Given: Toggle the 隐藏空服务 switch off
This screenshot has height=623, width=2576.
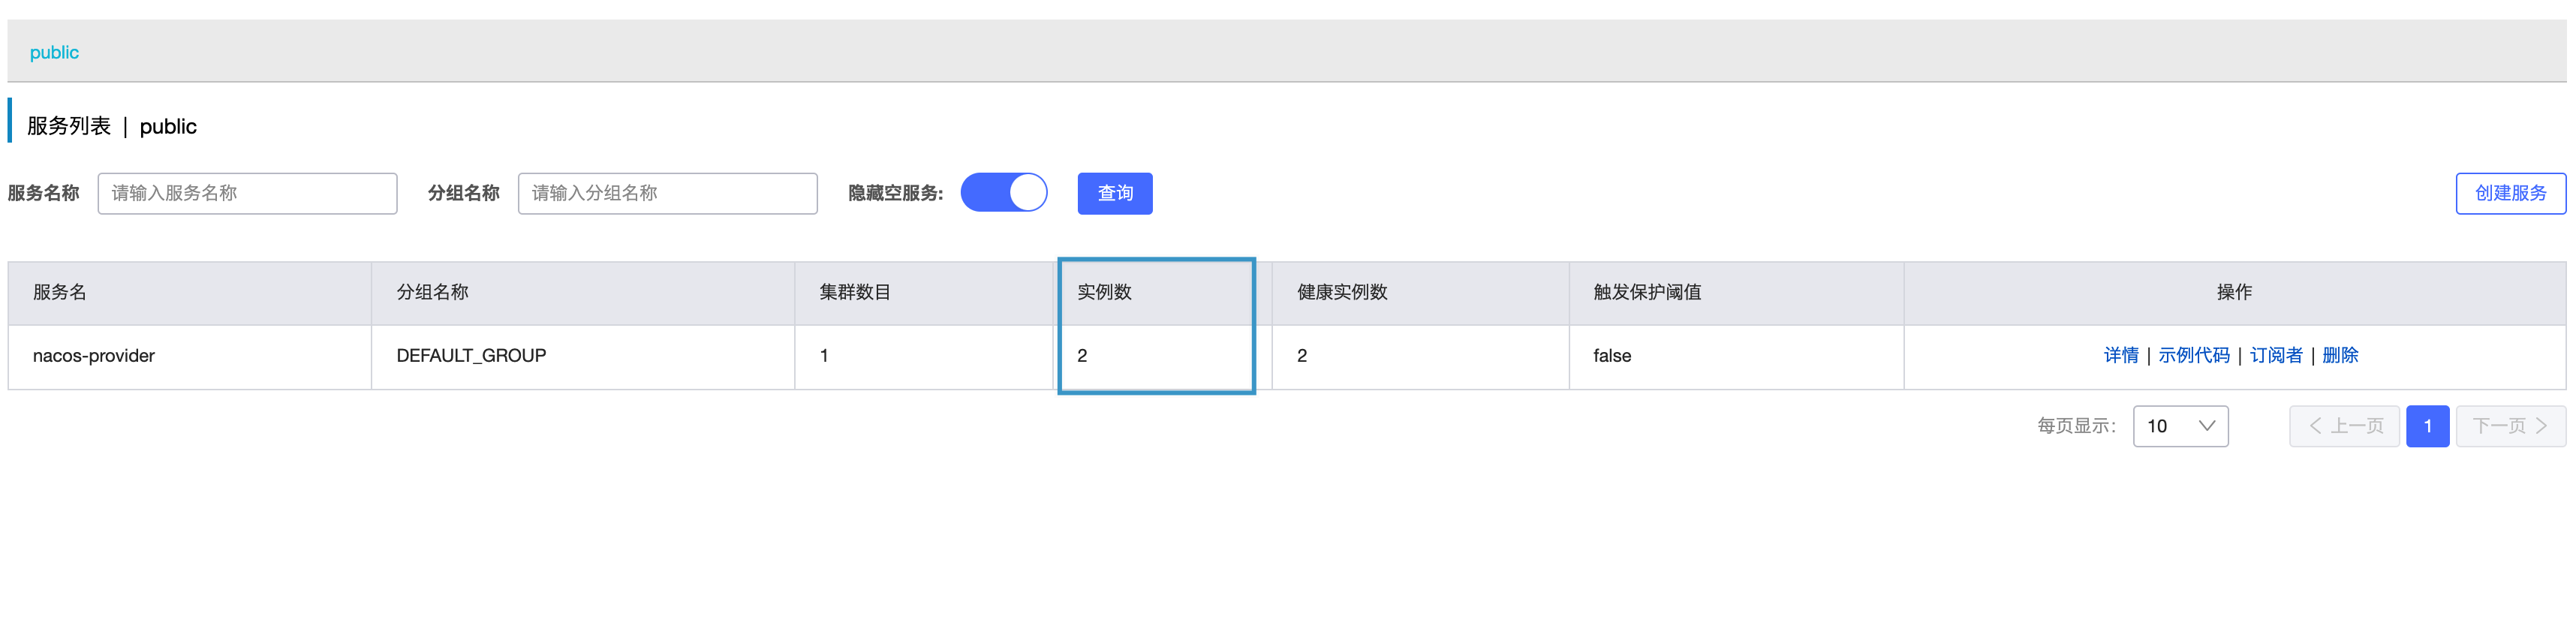Looking at the screenshot, I should tap(1004, 192).
